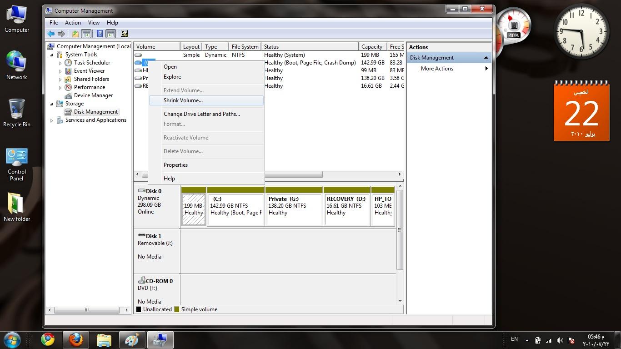The width and height of the screenshot is (621, 349).
Task: Expand the Performance tree node
Action: click(60, 87)
